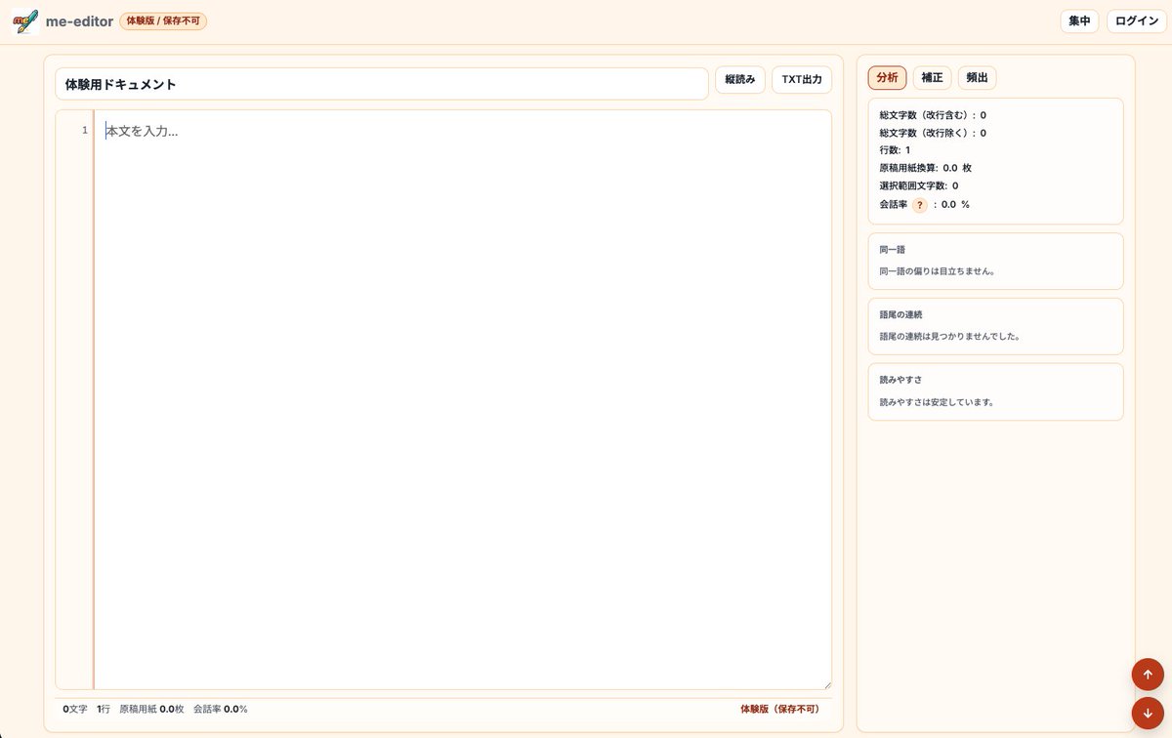The image size is (1172, 738).
Task: Click line number 1 in the gutter
Action: [x=85, y=130]
